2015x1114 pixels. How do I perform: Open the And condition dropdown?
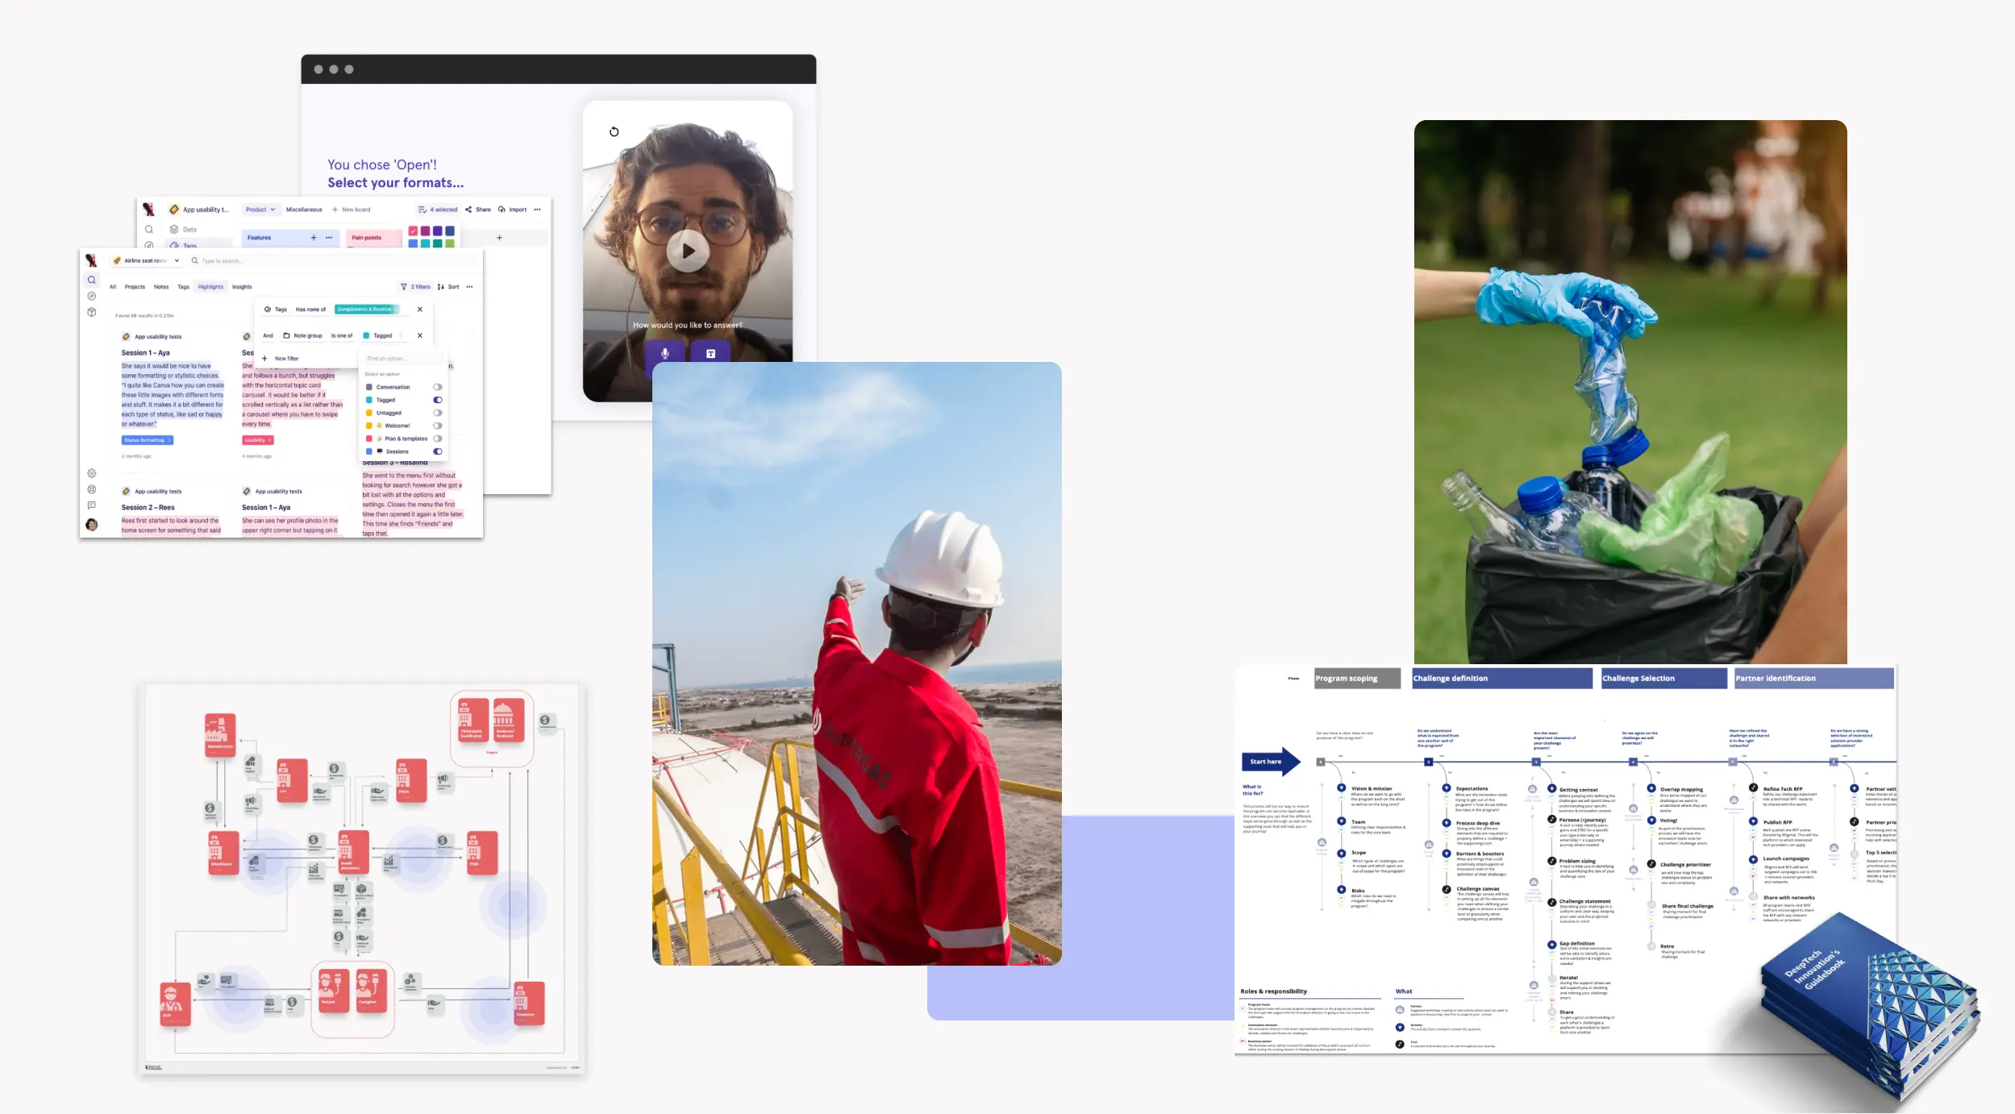point(269,335)
